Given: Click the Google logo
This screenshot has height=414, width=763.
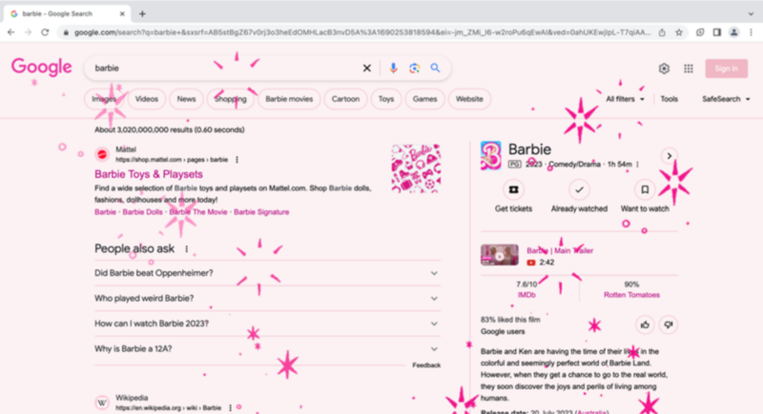Looking at the screenshot, I should click(41, 67).
